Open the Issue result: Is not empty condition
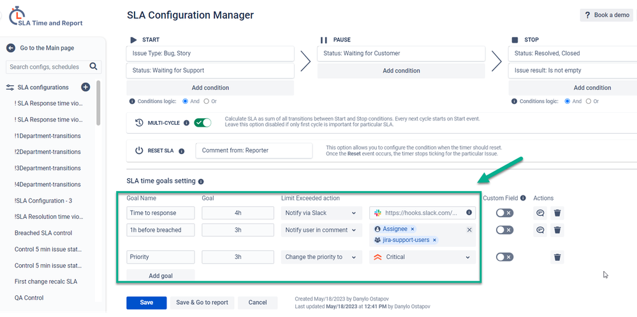 (573, 71)
